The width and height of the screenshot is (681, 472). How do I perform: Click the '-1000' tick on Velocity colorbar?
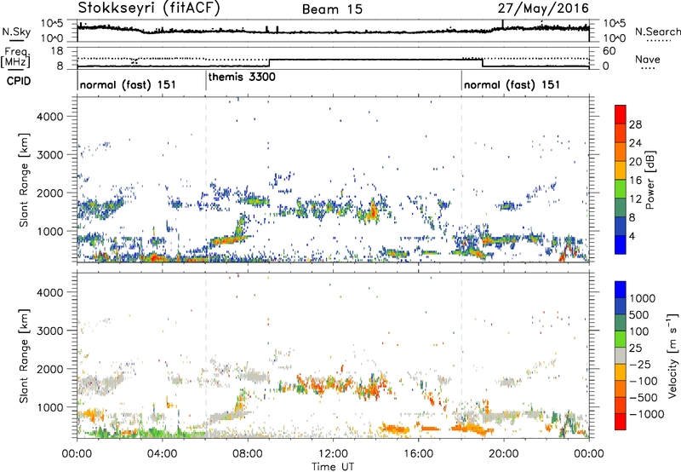point(647,414)
